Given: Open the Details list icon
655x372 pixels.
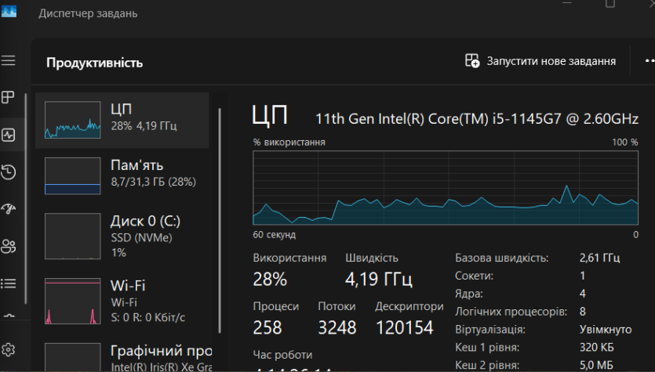Looking at the screenshot, I should coord(9,284).
